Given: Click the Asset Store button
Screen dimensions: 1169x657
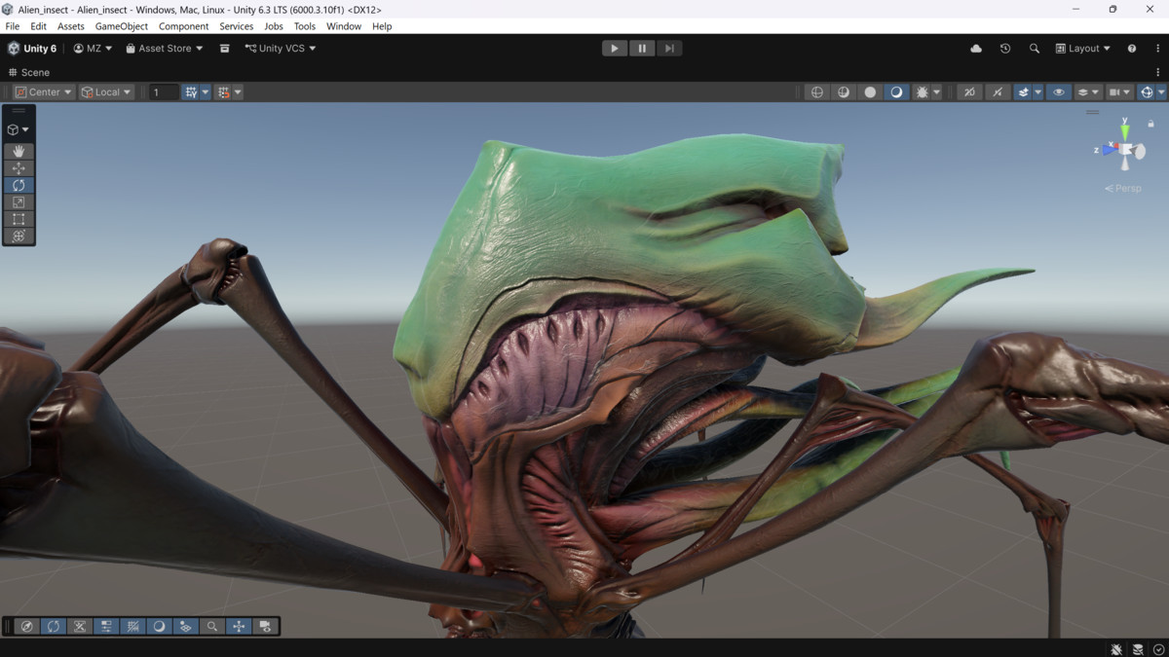Looking at the screenshot, I should point(162,48).
